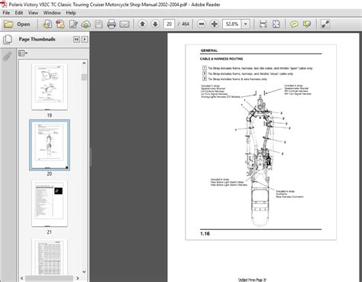Image resolution: width=362 pixels, height=282 pixels.
Task: Click the thumbnail panel vertical scrollbar handle
Action: point(84,77)
